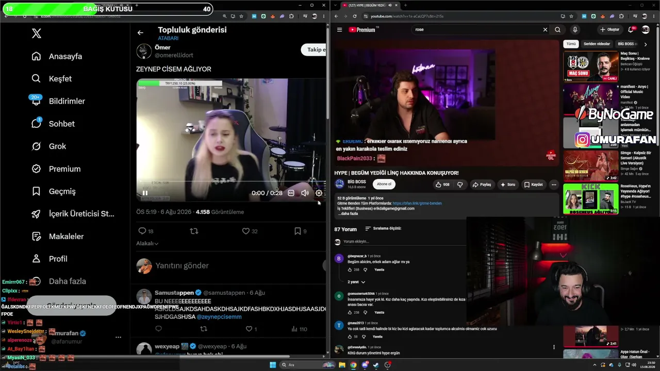
Task: Mute the X video sound
Action: (x=305, y=193)
